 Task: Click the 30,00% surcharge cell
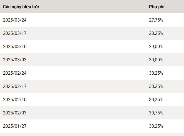coord(156,60)
